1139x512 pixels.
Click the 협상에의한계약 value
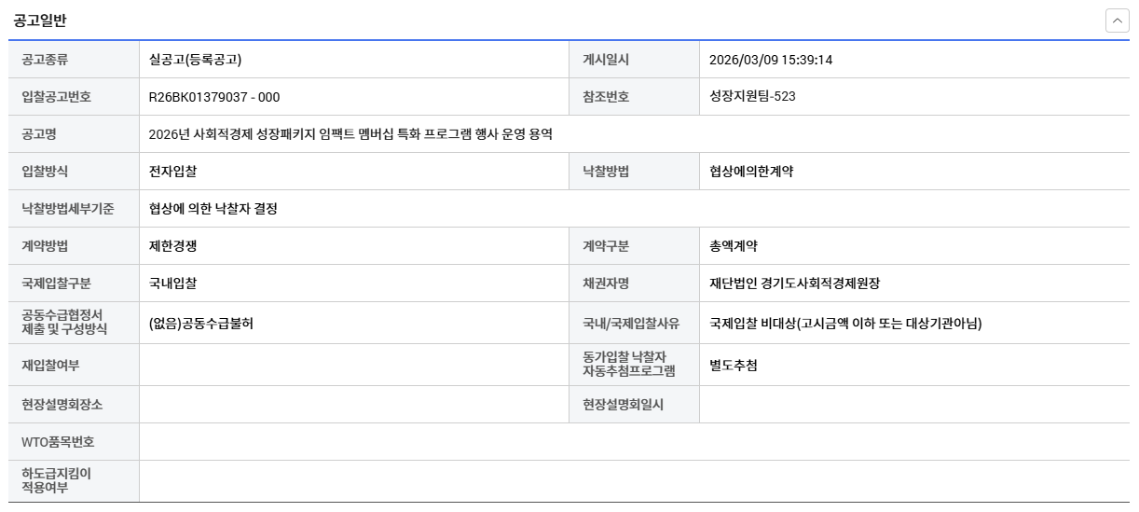tap(751, 172)
